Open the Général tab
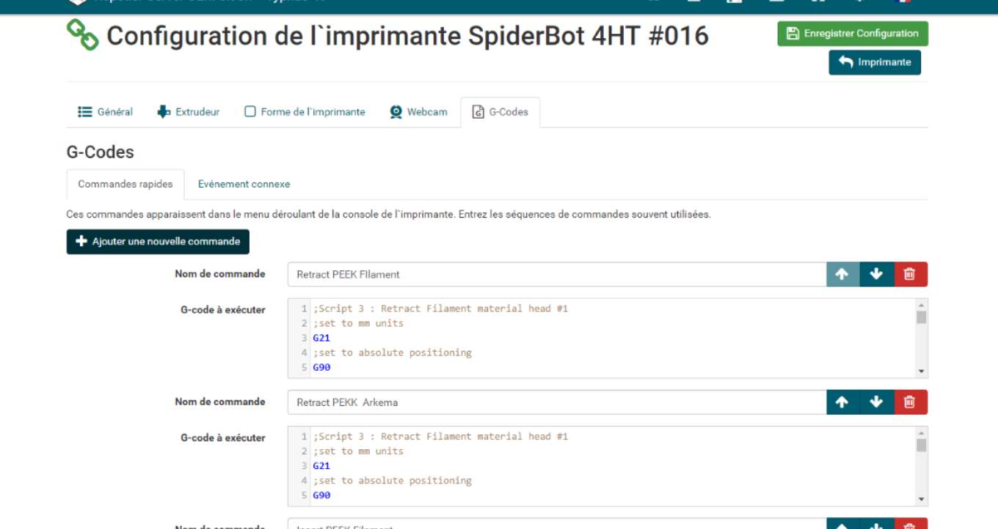This screenshot has width=998, height=529. click(x=106, y=112)
